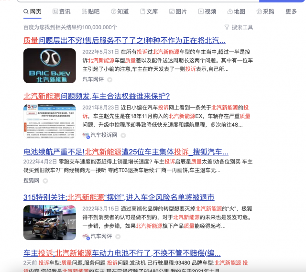Click the 采购 shopping icon
Viewport: 306px width, 272px height.
point(259,11)
